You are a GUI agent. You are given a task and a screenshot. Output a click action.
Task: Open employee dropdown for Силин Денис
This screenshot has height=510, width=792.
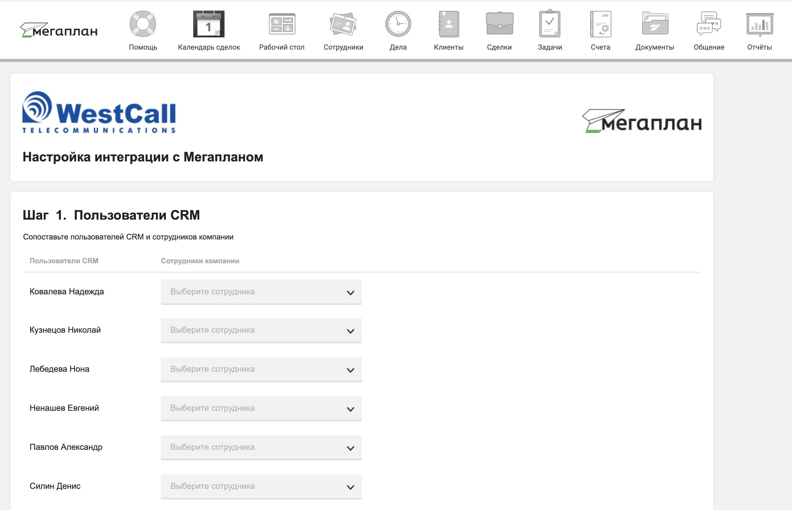(261, 487)
